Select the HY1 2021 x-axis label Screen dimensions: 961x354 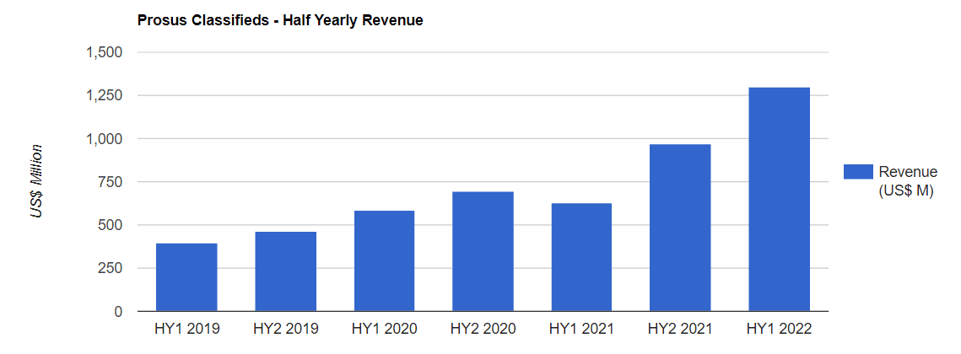(x=581, y=329)
